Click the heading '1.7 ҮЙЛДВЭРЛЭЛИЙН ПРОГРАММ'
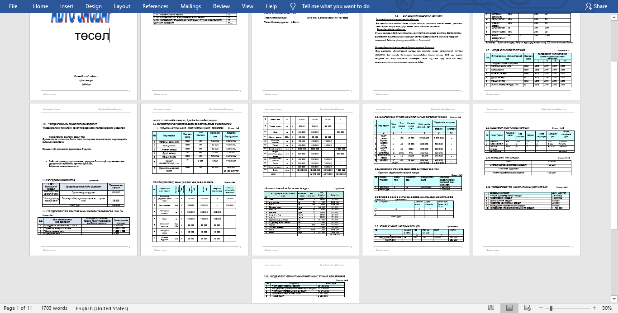This screenshot has width=618, height=313. pyautogui.click(x=504, y=50)
